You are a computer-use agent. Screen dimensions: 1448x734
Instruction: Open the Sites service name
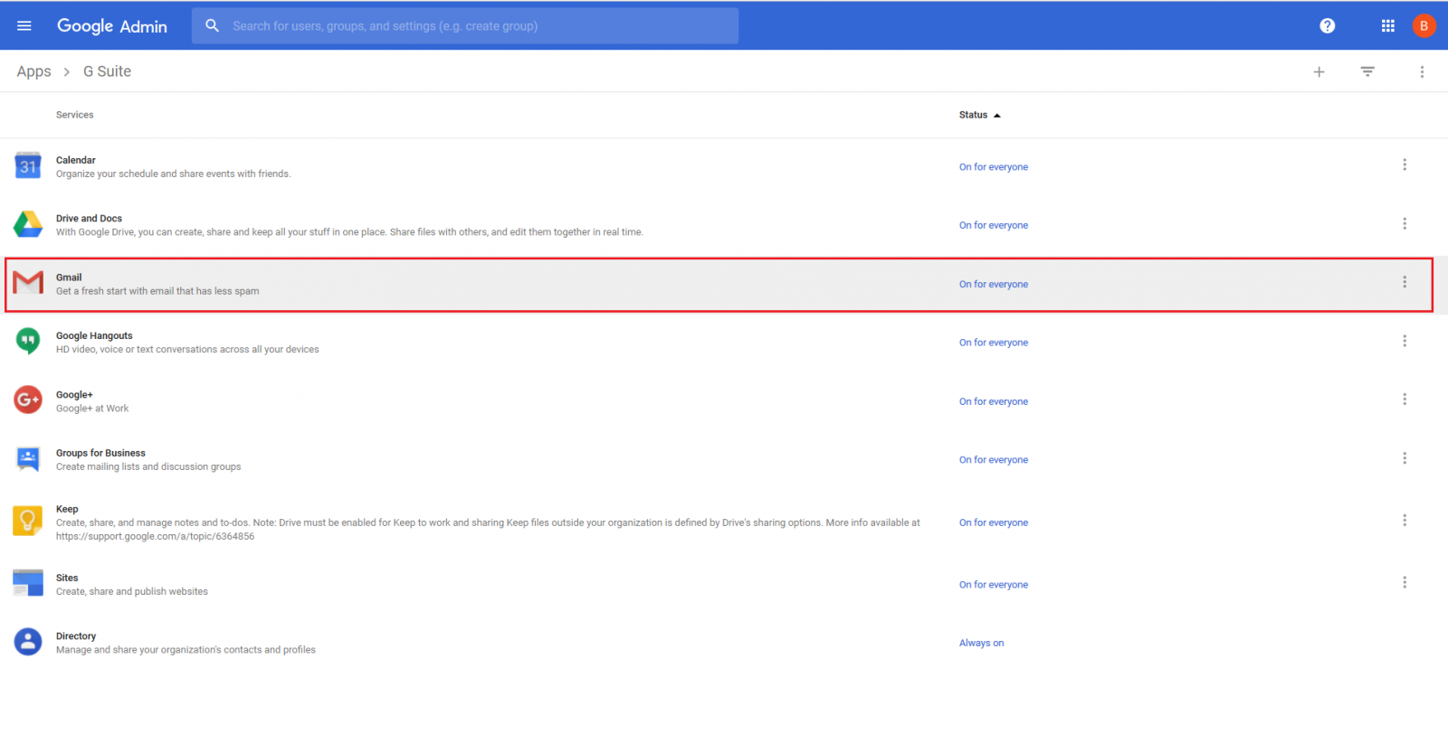pos(67,578)
